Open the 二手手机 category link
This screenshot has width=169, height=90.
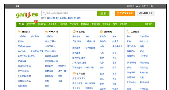tap(22, 37)
